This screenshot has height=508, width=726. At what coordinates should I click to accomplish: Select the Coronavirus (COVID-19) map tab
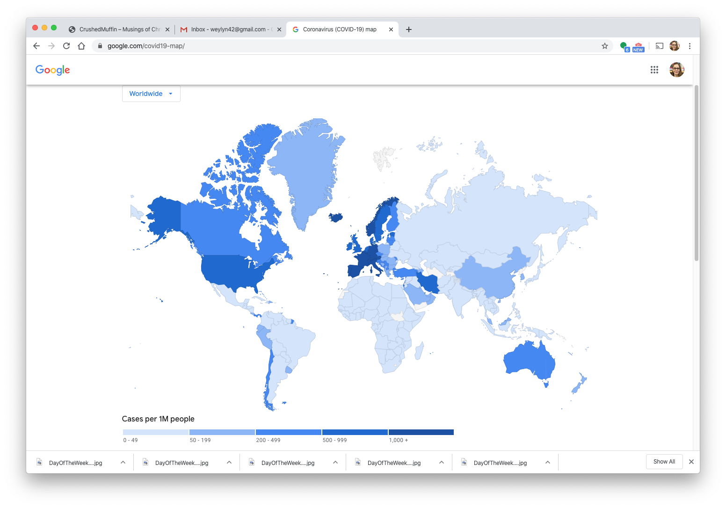coord(342,29)
